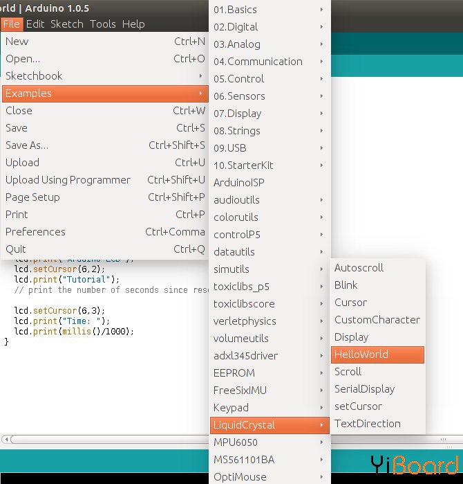Select the LiquidCrystal library entry

click(x=270, y=425)
